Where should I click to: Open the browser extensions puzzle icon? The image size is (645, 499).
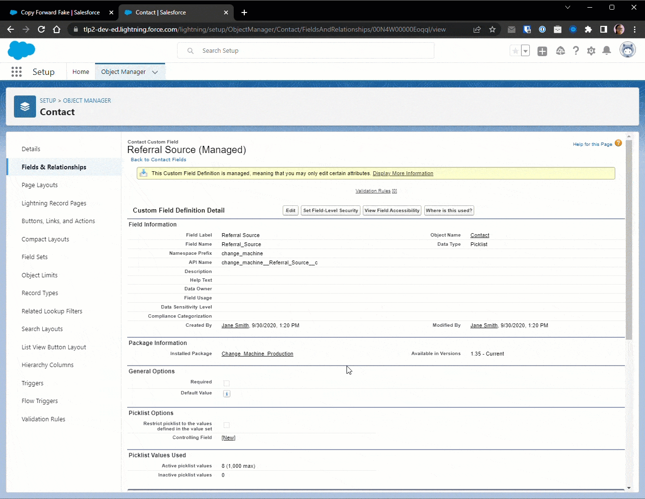click(588, 29)
